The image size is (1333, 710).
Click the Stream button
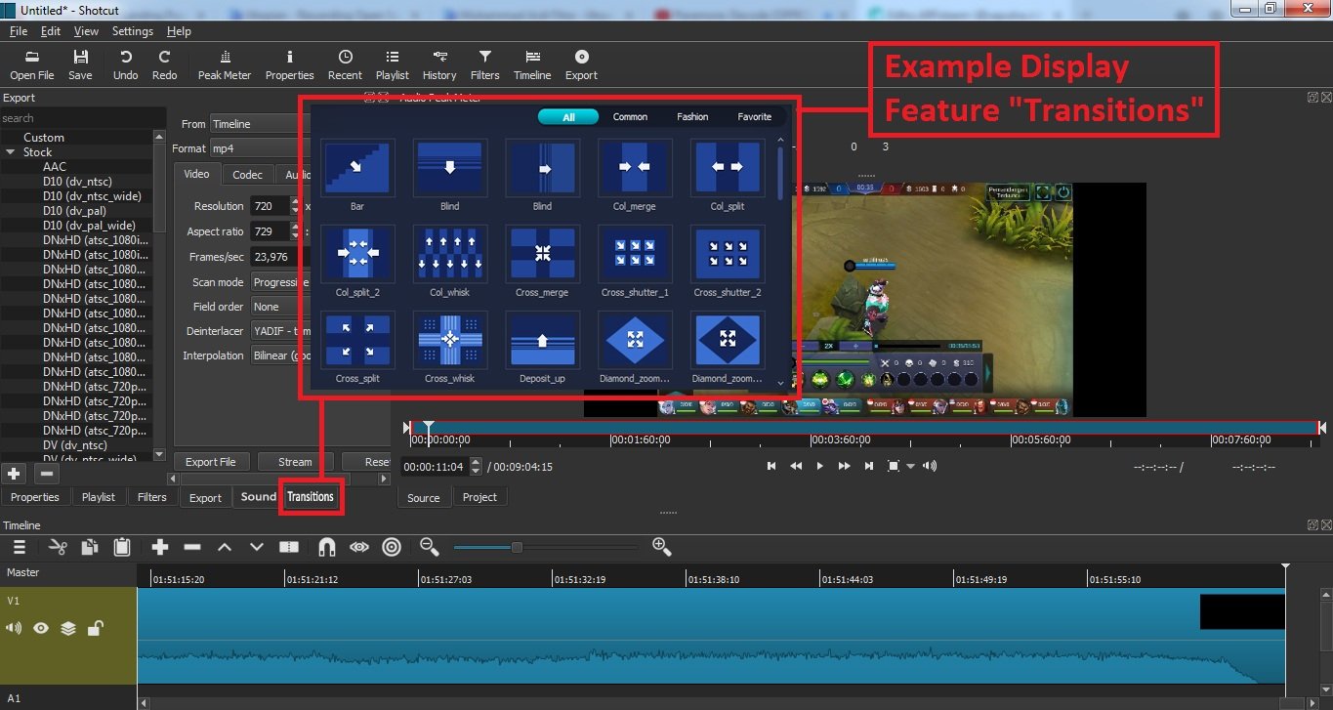click(295, 462)
